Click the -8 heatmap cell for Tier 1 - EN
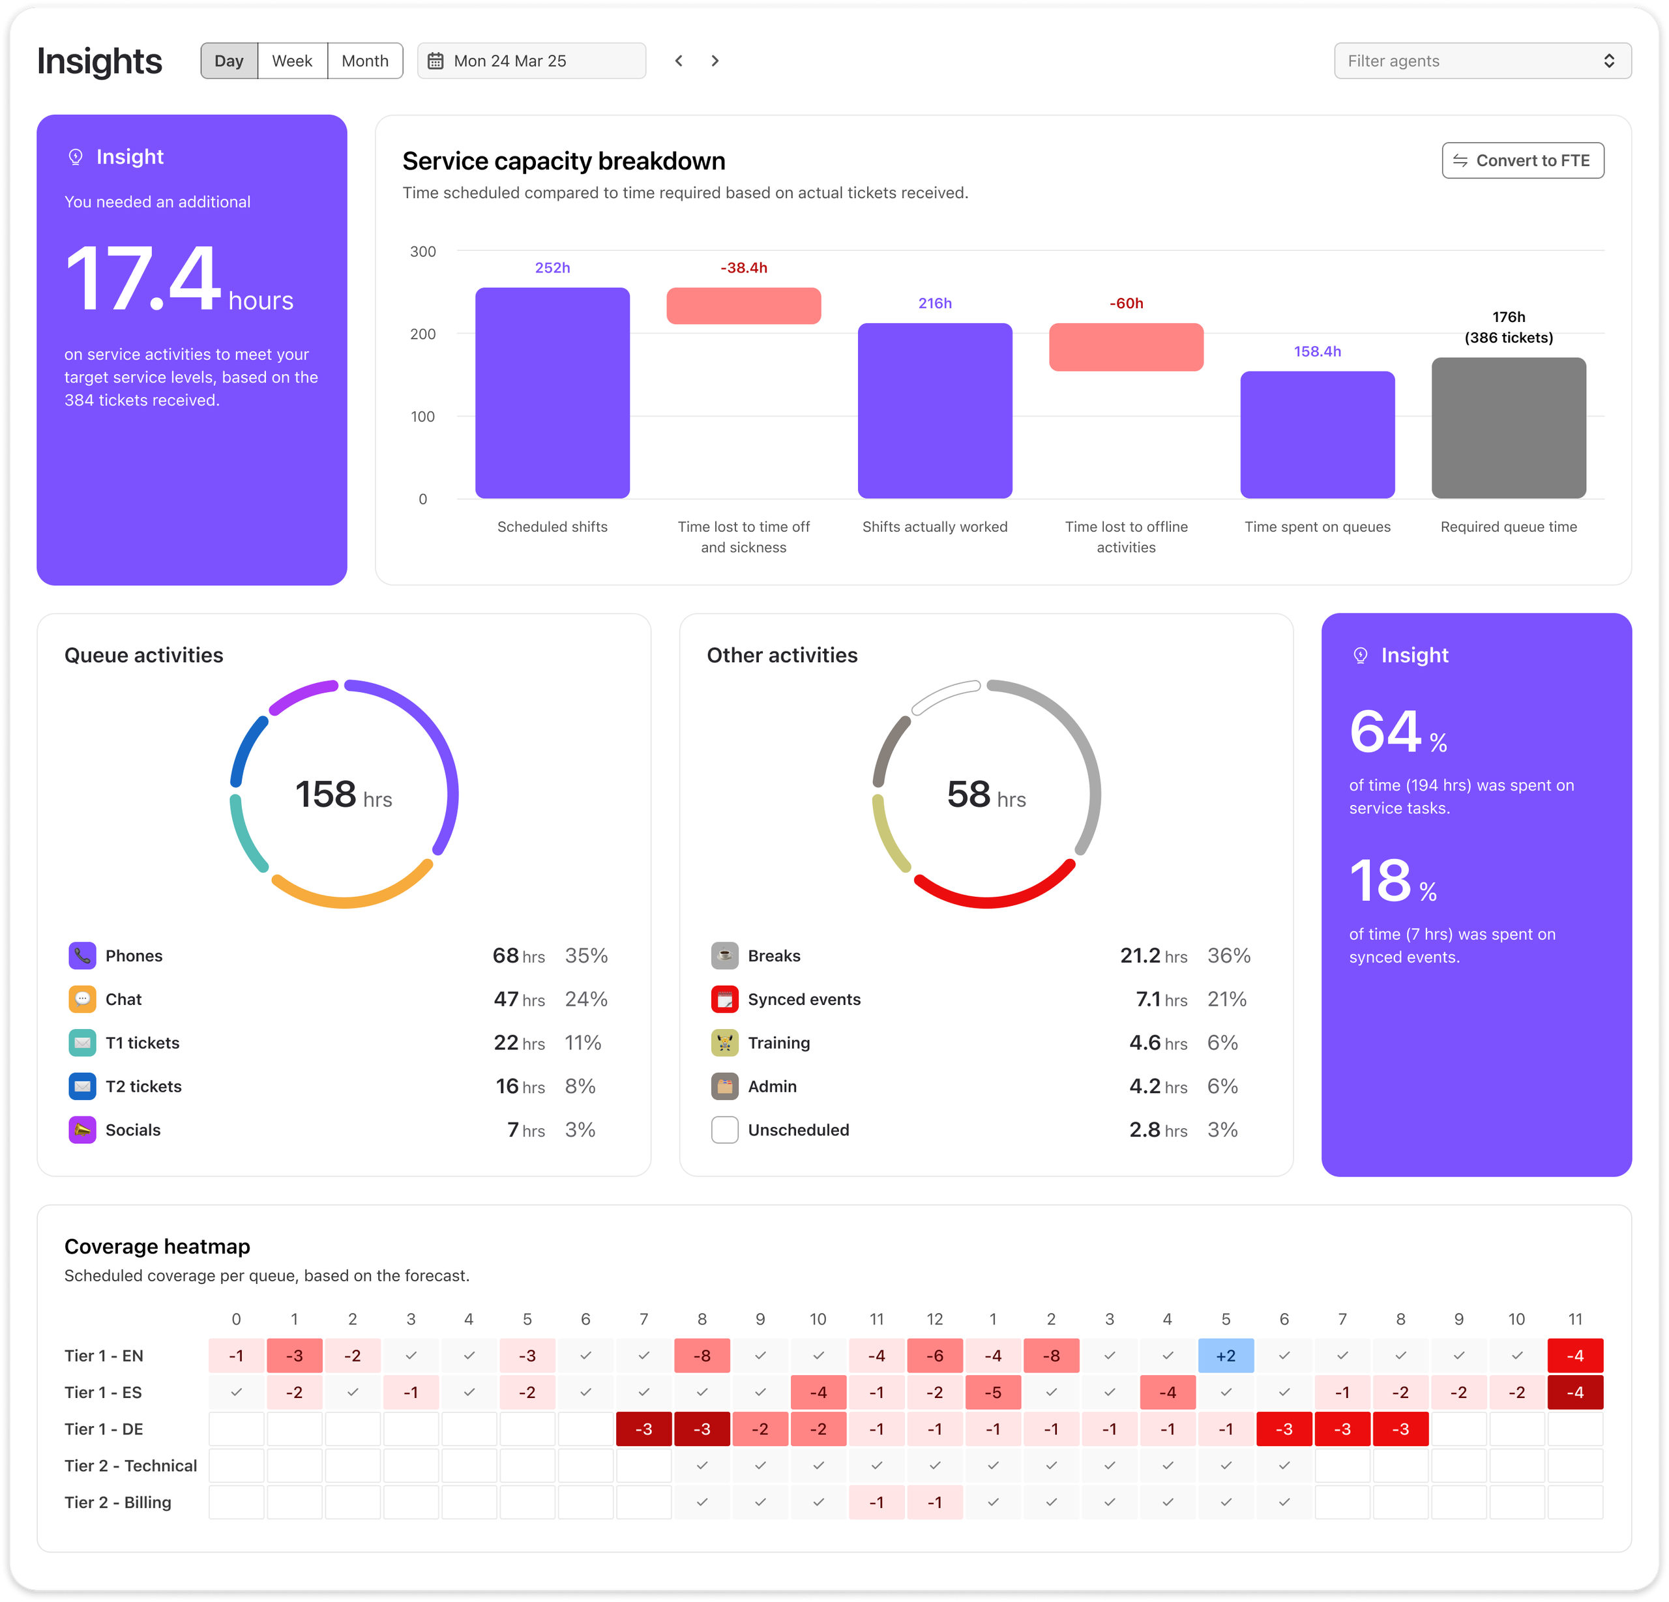Viewport: 1669px width, 1602px height. 703,1355
